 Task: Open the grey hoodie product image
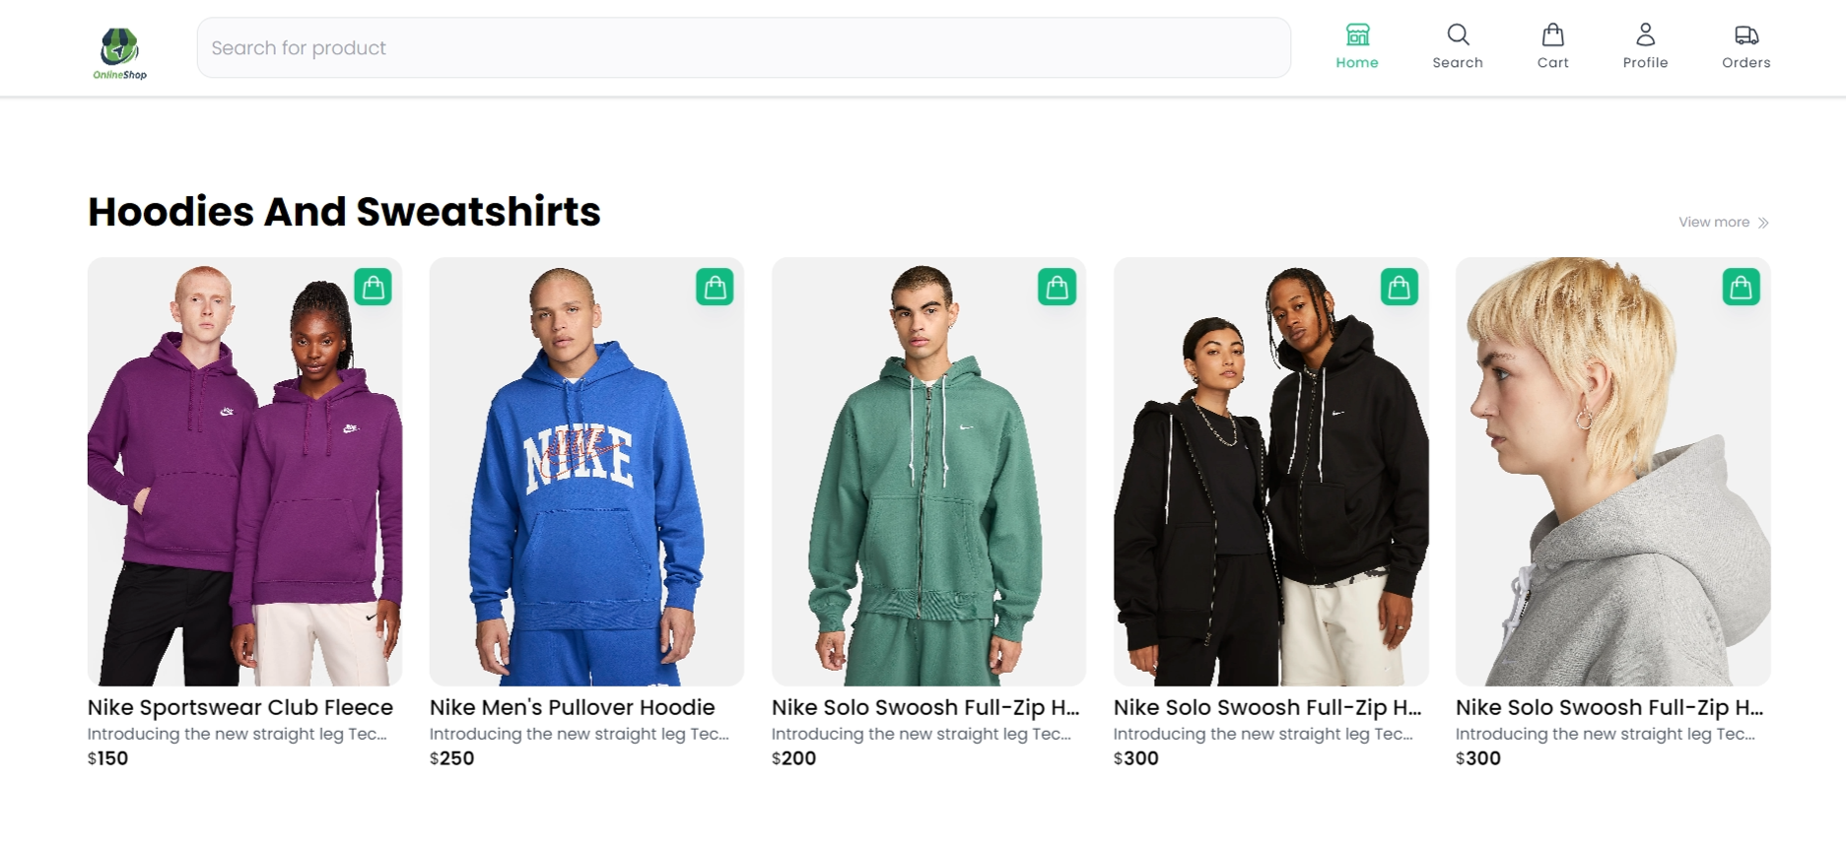[1612, 472]
